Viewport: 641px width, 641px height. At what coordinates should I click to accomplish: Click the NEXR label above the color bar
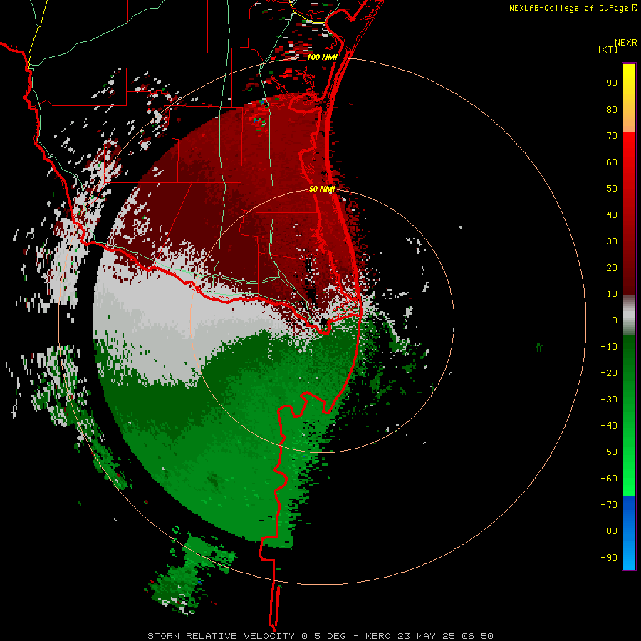(626, 43)
